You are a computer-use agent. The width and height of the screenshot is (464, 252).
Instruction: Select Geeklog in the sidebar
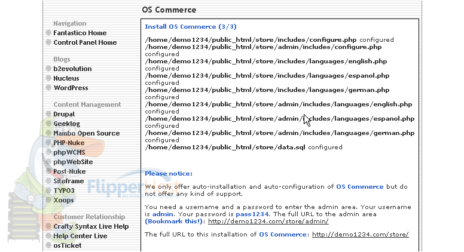[x=66, y=124]
